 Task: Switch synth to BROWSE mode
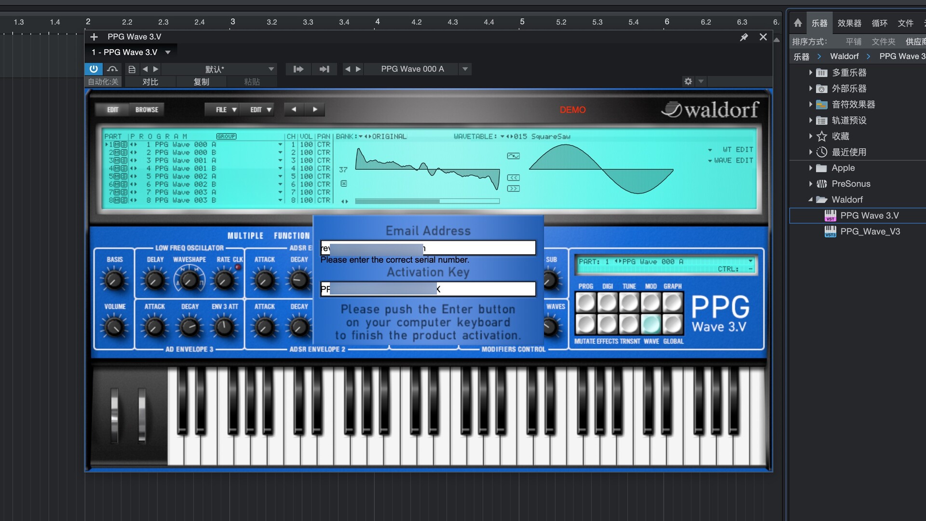[147, 110]
